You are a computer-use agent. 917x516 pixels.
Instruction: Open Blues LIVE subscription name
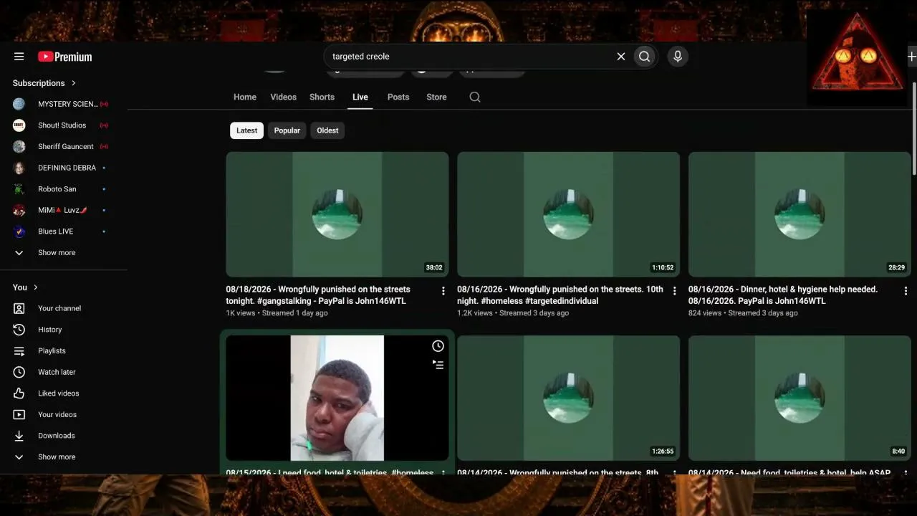point(56,231)
